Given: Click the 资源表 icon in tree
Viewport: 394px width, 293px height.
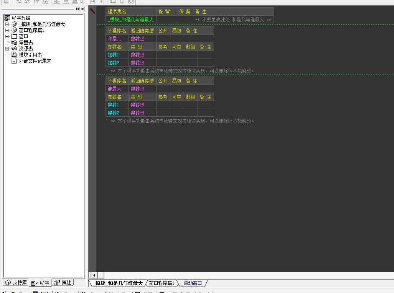Looking at the screenshot, I should (x=14, y=49).
